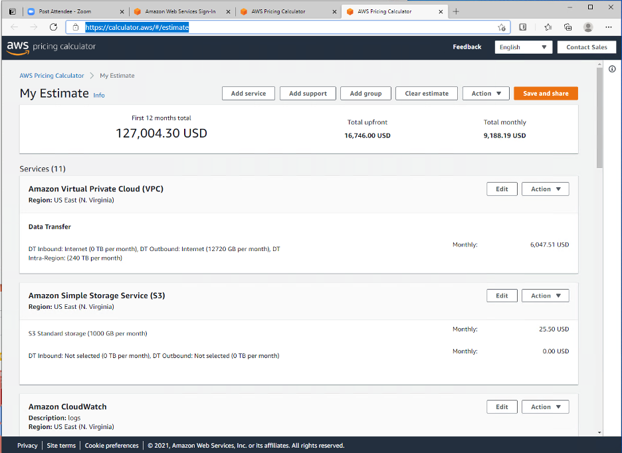Close the Amazon Web Services Sign-In tab
Screen dimensions: 622x453
click(228, 11)
